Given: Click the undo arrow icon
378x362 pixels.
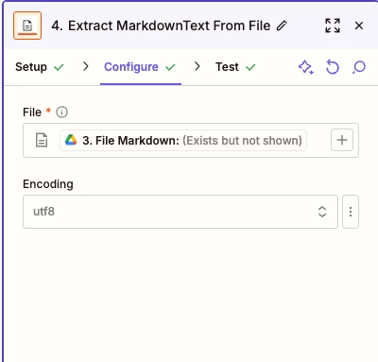Looking at the screenshot, I should pos(333,67).
